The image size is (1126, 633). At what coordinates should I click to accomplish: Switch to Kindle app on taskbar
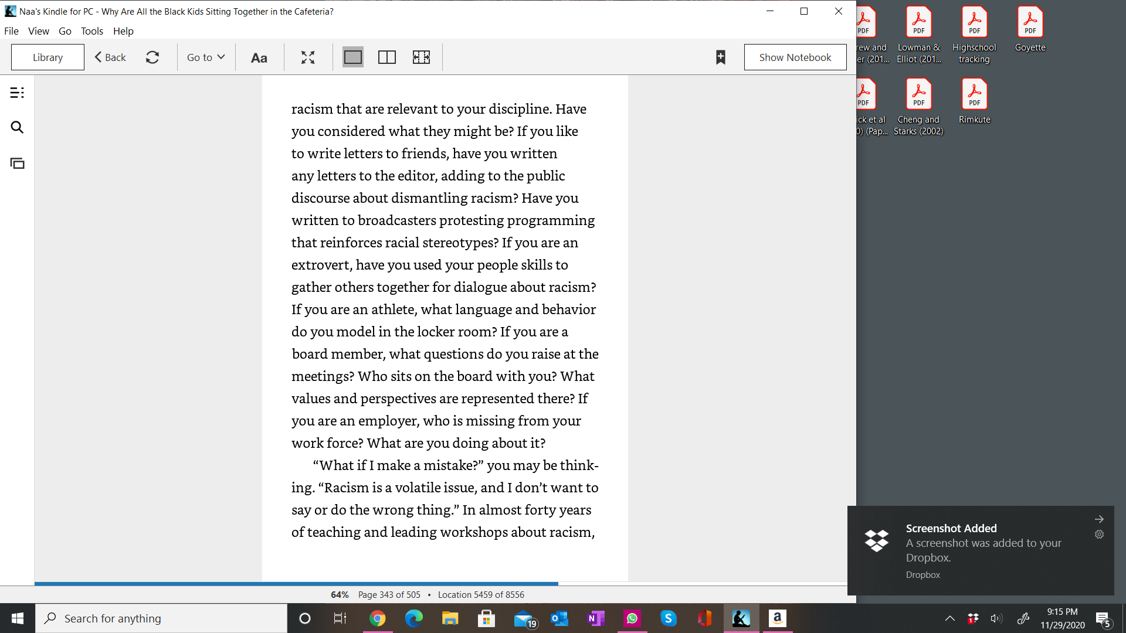741,618
